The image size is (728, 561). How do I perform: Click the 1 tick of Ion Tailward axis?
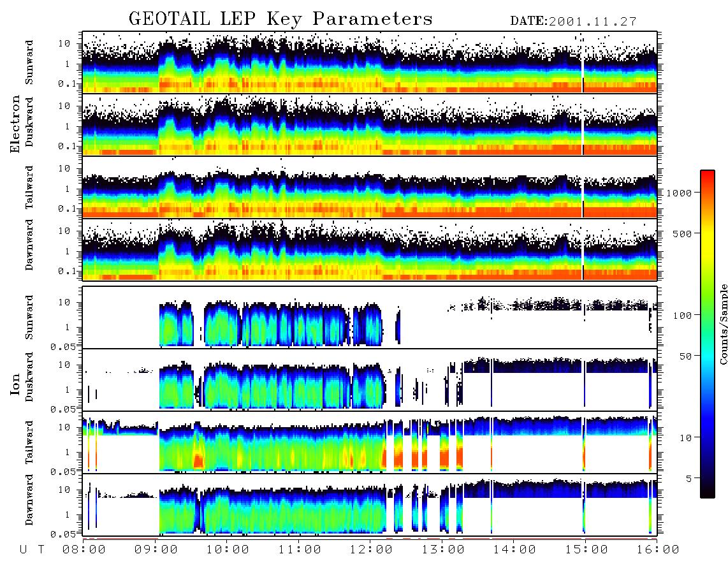(68, 452)
